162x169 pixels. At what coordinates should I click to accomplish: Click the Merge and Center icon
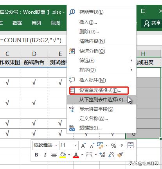[130, 146]
